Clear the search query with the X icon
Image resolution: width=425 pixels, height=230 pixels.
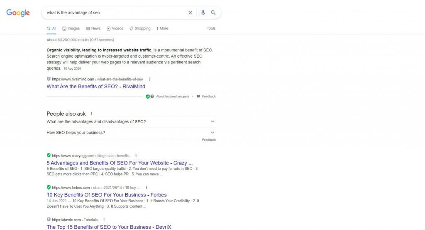tap(190, 13)
